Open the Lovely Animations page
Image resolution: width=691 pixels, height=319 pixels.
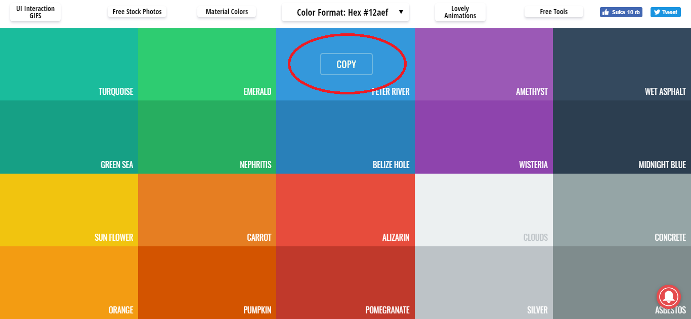460,12
